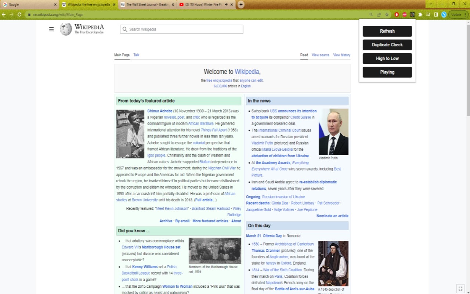Open the Things Fall Apart link
This screenshot has height=294, width=470.
point(214,130)
